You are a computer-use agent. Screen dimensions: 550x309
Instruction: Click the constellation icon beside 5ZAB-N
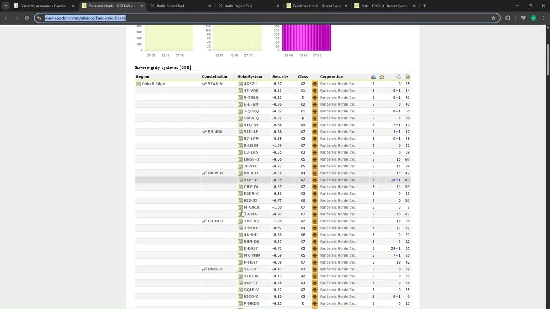click(204, 84)
